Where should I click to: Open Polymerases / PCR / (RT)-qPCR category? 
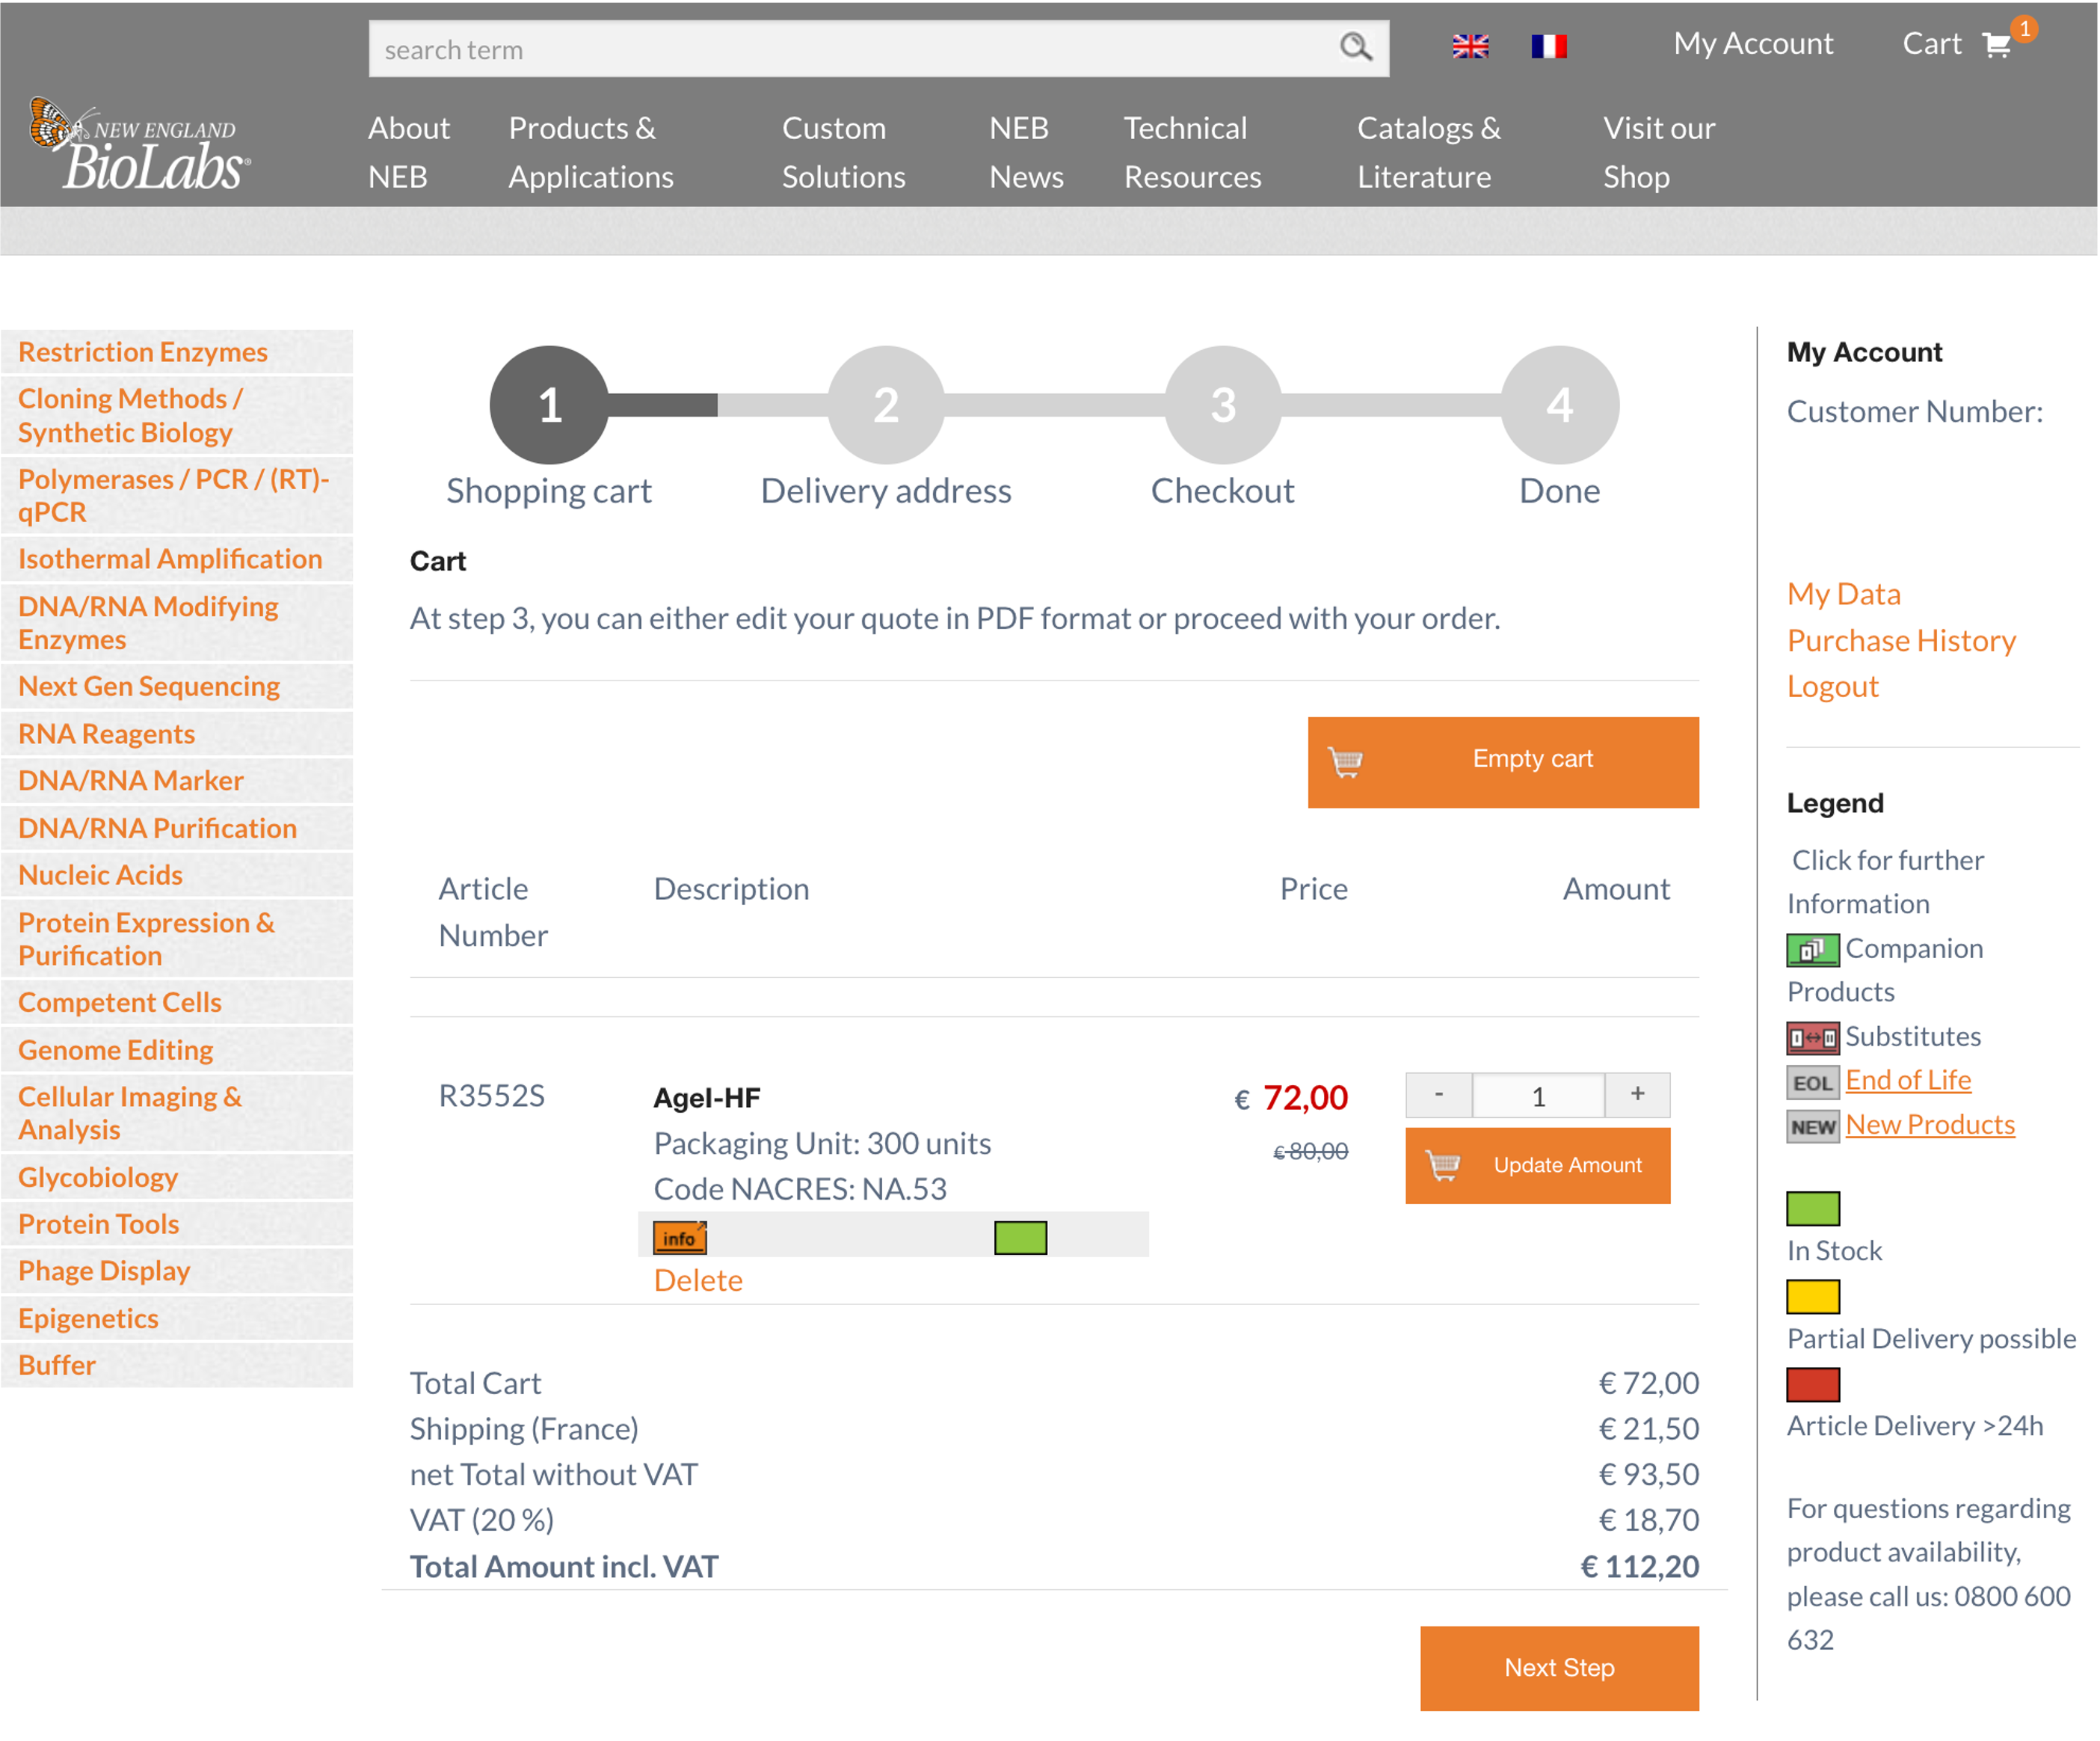coord(177,495)
